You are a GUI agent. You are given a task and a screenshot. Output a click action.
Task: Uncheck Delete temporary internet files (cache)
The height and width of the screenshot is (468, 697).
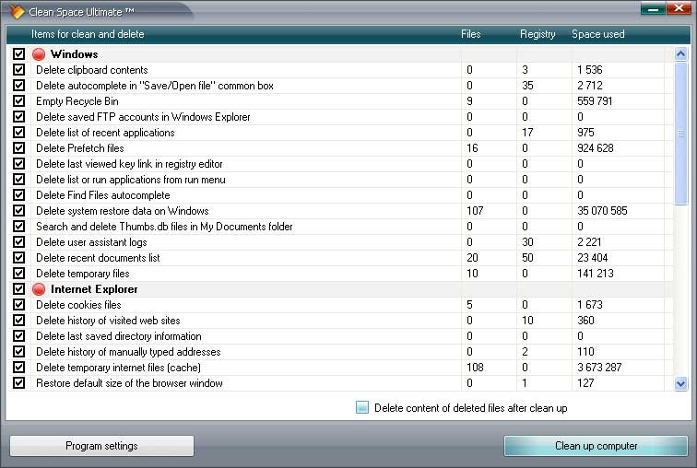tap(18, 368)
